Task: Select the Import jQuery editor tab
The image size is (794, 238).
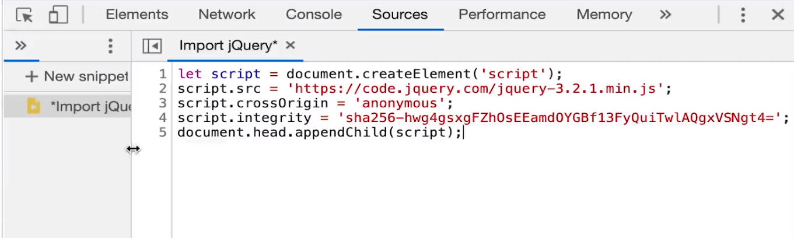Action: tap(228, 45)
